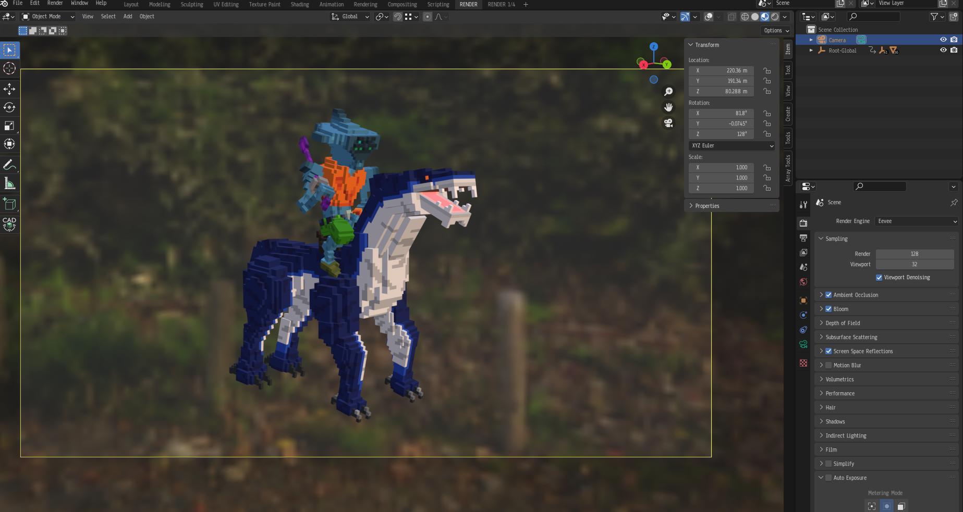963x512 pixels.
Task: Toggle camera view icon in viewport
Action: tap(668, 123)
